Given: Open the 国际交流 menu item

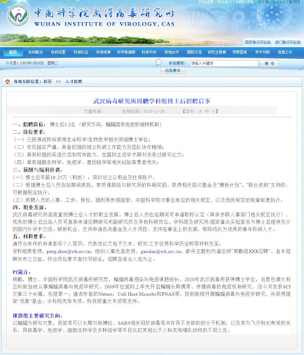Looking at the screenshot, I should coord(194,52).
